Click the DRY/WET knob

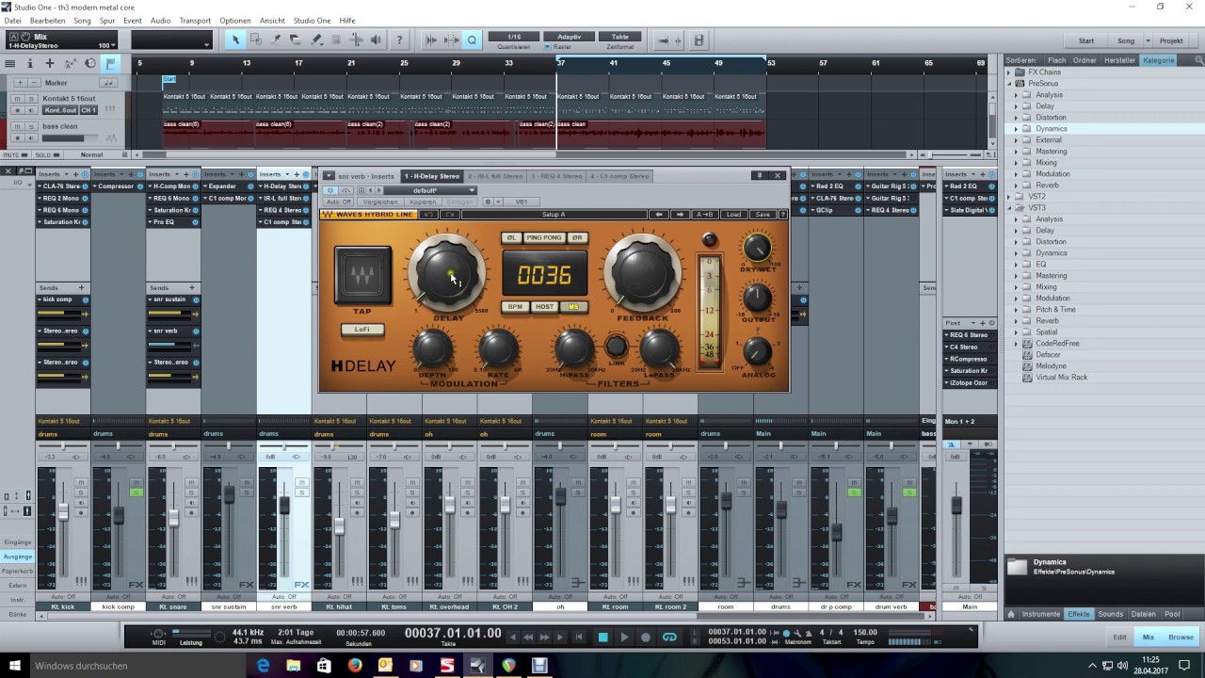click(757, 248)
